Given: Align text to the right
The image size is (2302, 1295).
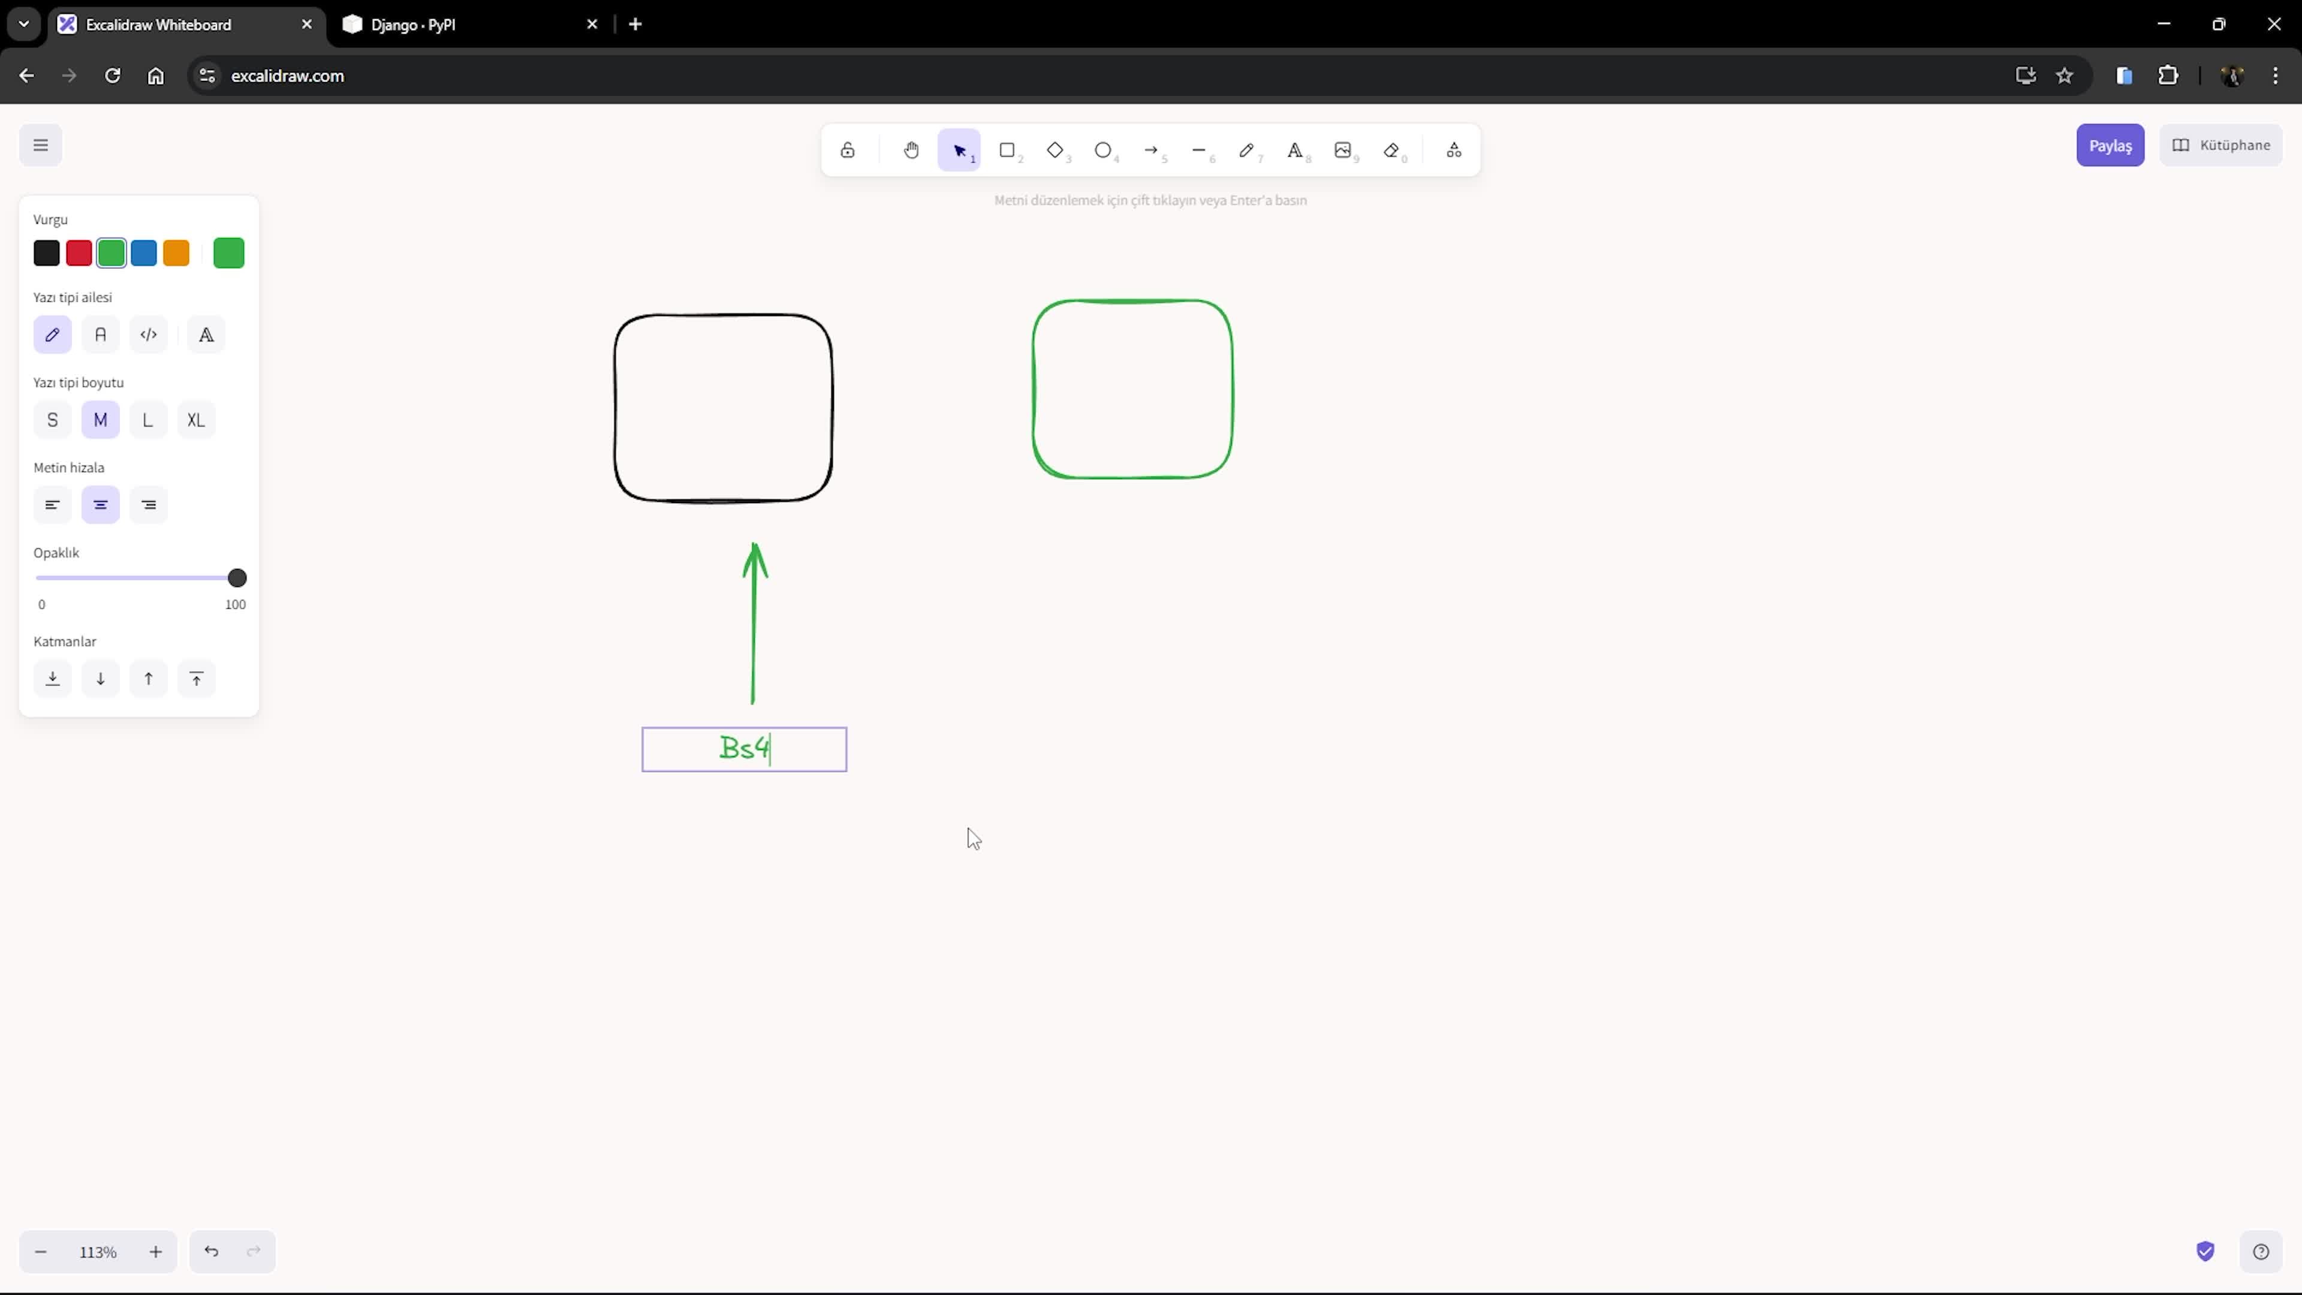Looking at the screenshot, I should click(x=148, y=505).
